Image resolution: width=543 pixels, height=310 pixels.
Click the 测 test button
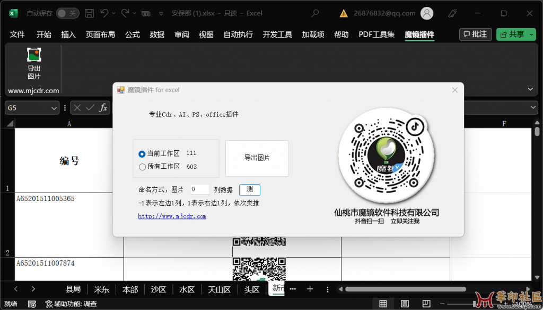tap(249, 189)
